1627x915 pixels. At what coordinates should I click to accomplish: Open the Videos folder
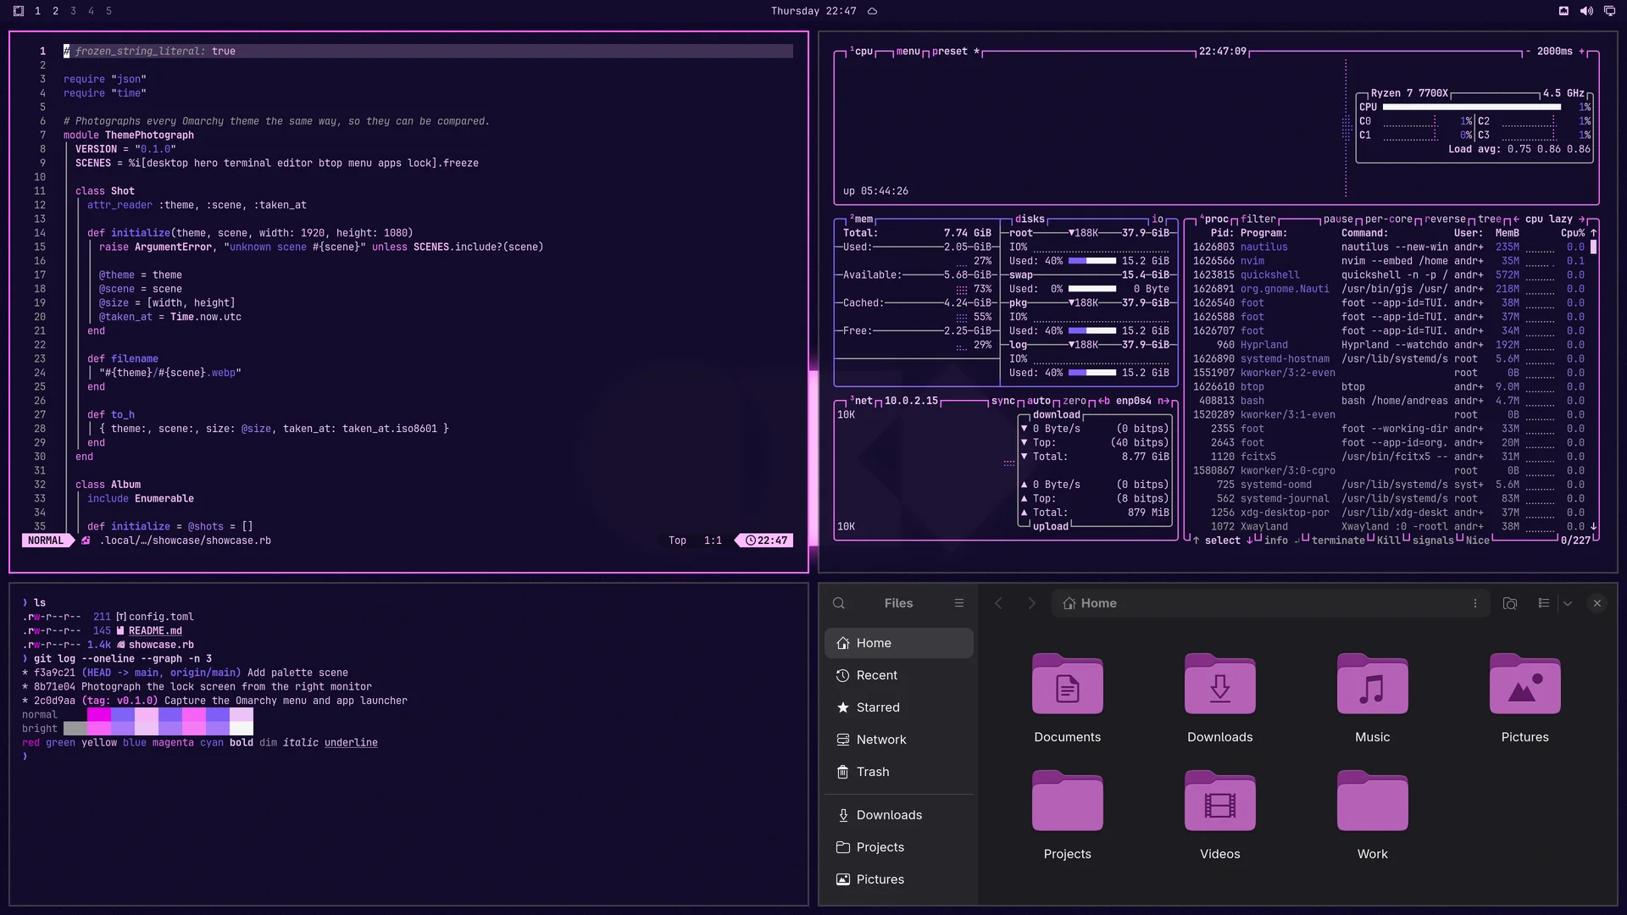coord(1219,816)
